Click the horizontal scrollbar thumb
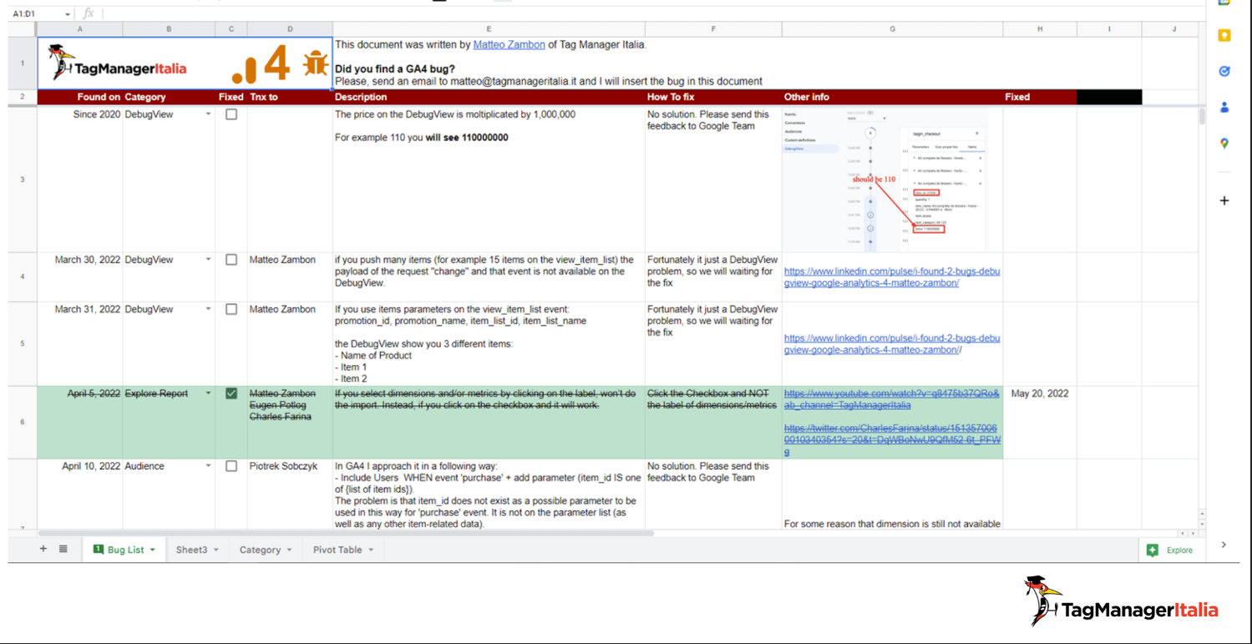Viewport: 1252px width, 644px height. [x=346, y=533]
